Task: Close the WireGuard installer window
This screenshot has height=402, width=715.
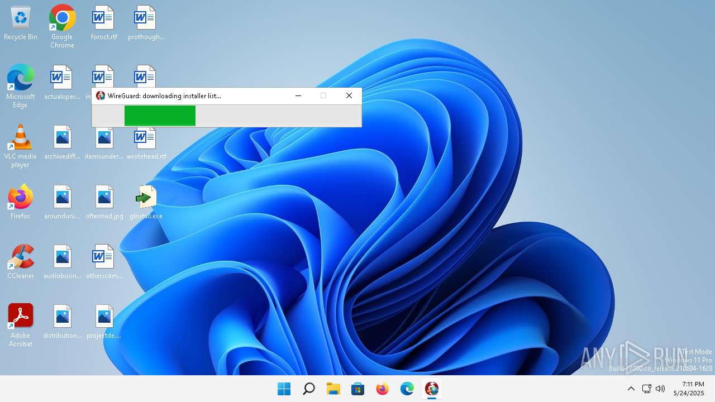Action: (x=349, y=95)
